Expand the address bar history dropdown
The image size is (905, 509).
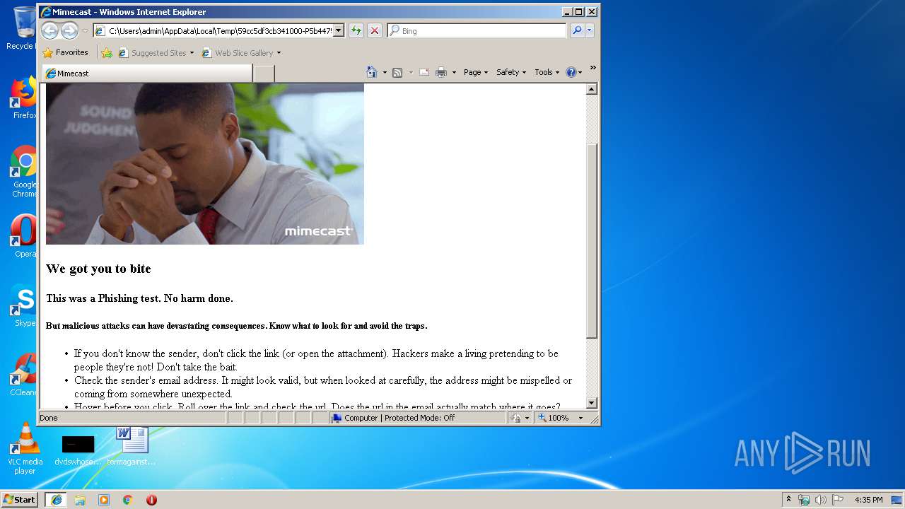338,30
